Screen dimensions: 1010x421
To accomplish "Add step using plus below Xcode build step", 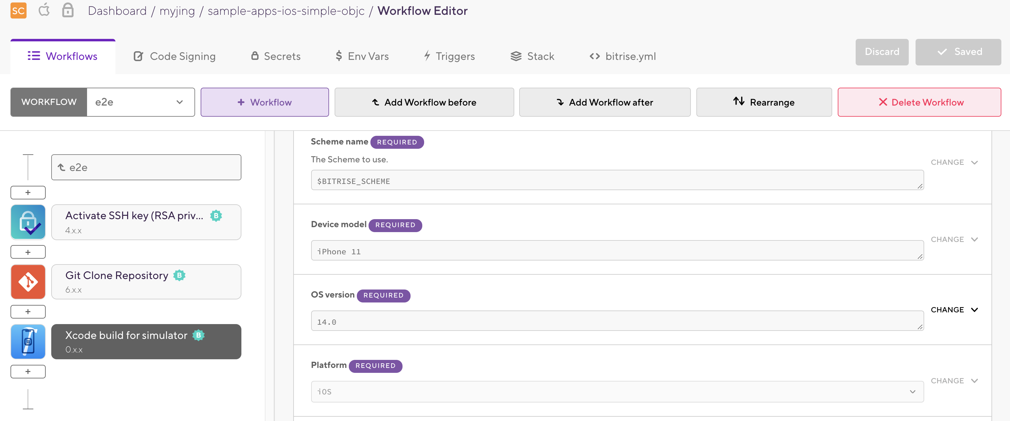I will (28, 371).
